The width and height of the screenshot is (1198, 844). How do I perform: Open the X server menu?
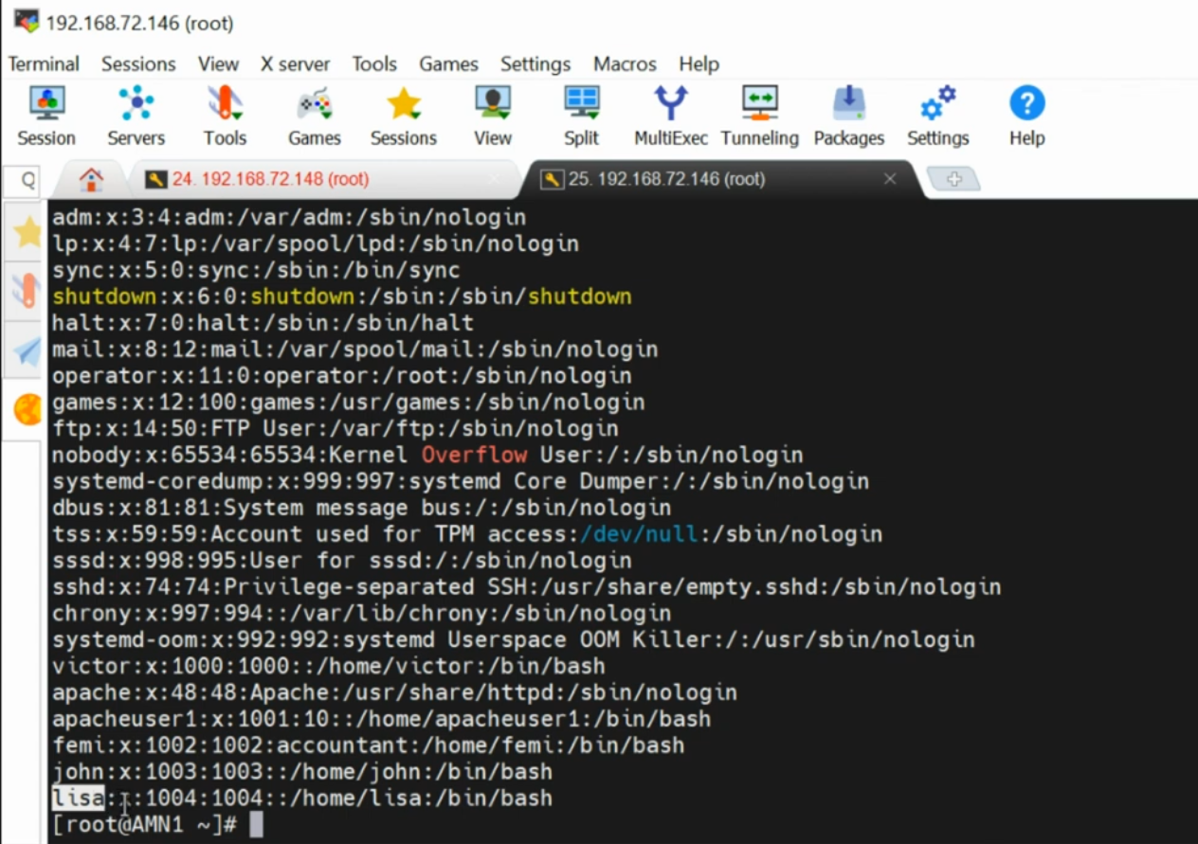point(295,63)
